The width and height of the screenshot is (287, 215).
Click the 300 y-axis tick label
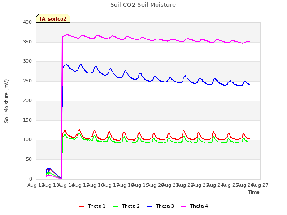[27, 61]
